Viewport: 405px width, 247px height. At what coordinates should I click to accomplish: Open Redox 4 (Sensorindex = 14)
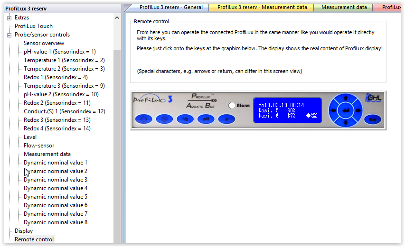coord(57,128)
